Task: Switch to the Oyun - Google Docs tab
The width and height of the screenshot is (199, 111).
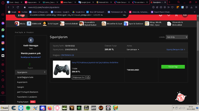Action: [14, 2]
